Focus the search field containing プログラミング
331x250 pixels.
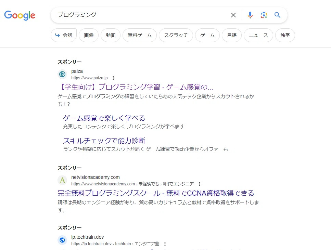pyautogui.click(x=141, y=15)
